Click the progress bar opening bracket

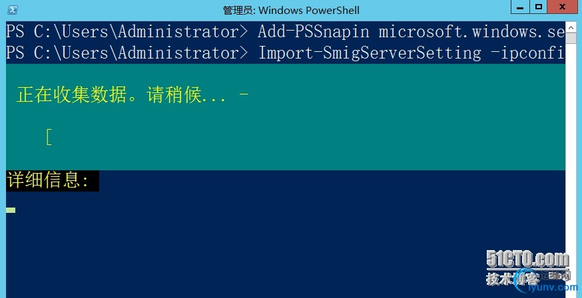(x=49, y=137)
